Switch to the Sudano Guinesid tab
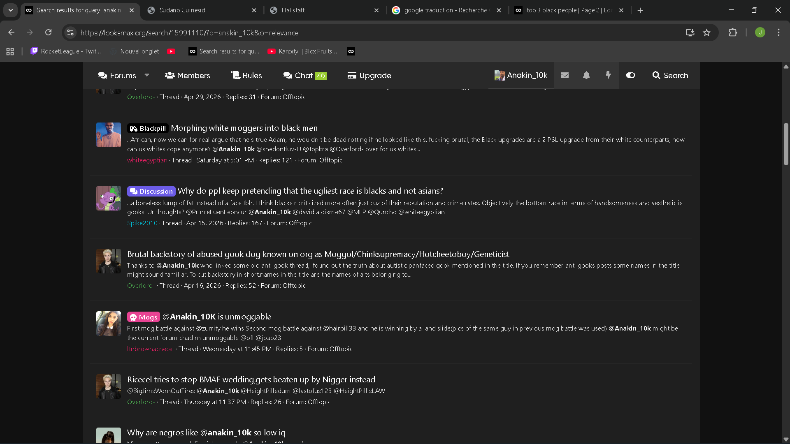The height and width of the screenshot is (444, 790). point(202,10)
